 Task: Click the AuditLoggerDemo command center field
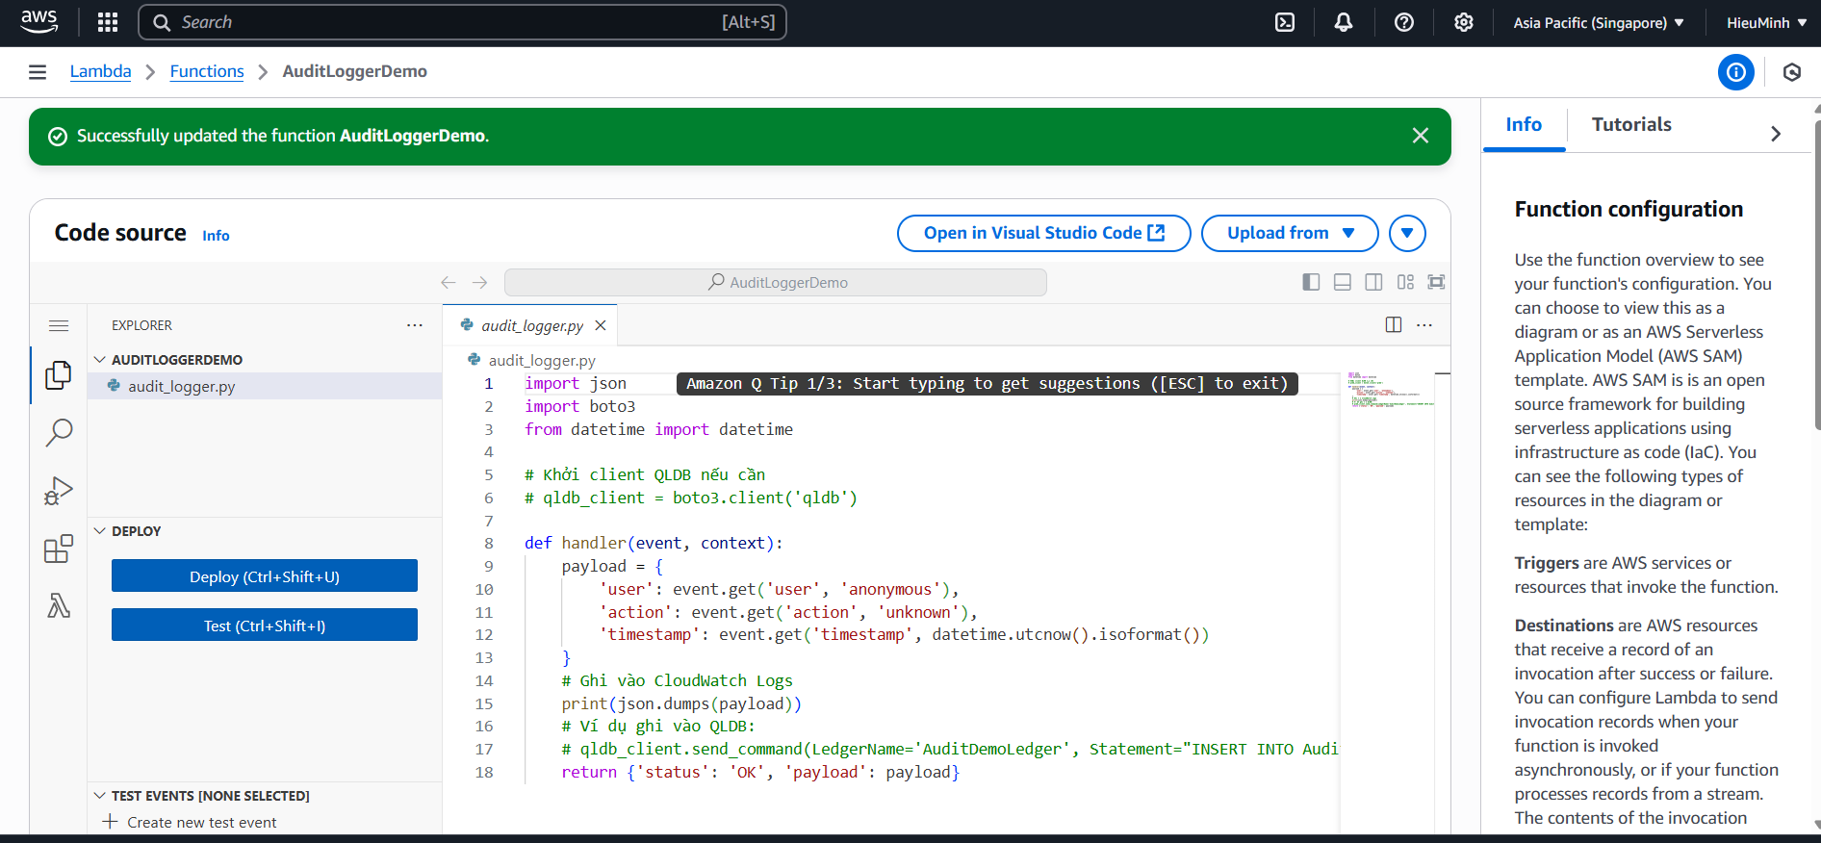coord(776,282)
